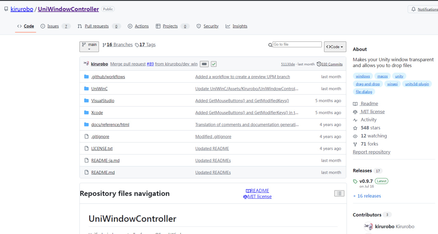
Task: Click the folder icon beside UniWinC
Action: (x=87, y=89)
